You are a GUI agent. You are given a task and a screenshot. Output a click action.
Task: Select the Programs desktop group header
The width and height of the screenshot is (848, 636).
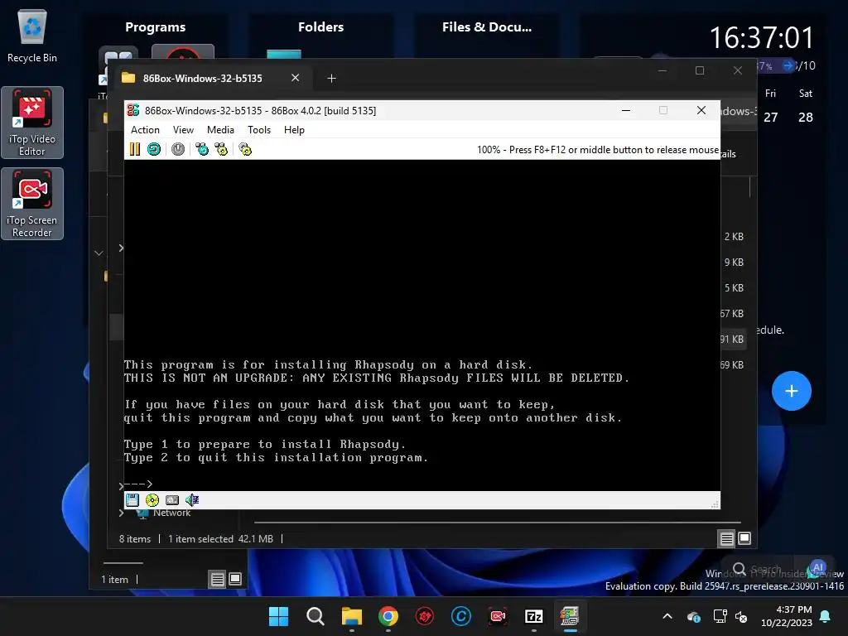(x=155, y=27)
